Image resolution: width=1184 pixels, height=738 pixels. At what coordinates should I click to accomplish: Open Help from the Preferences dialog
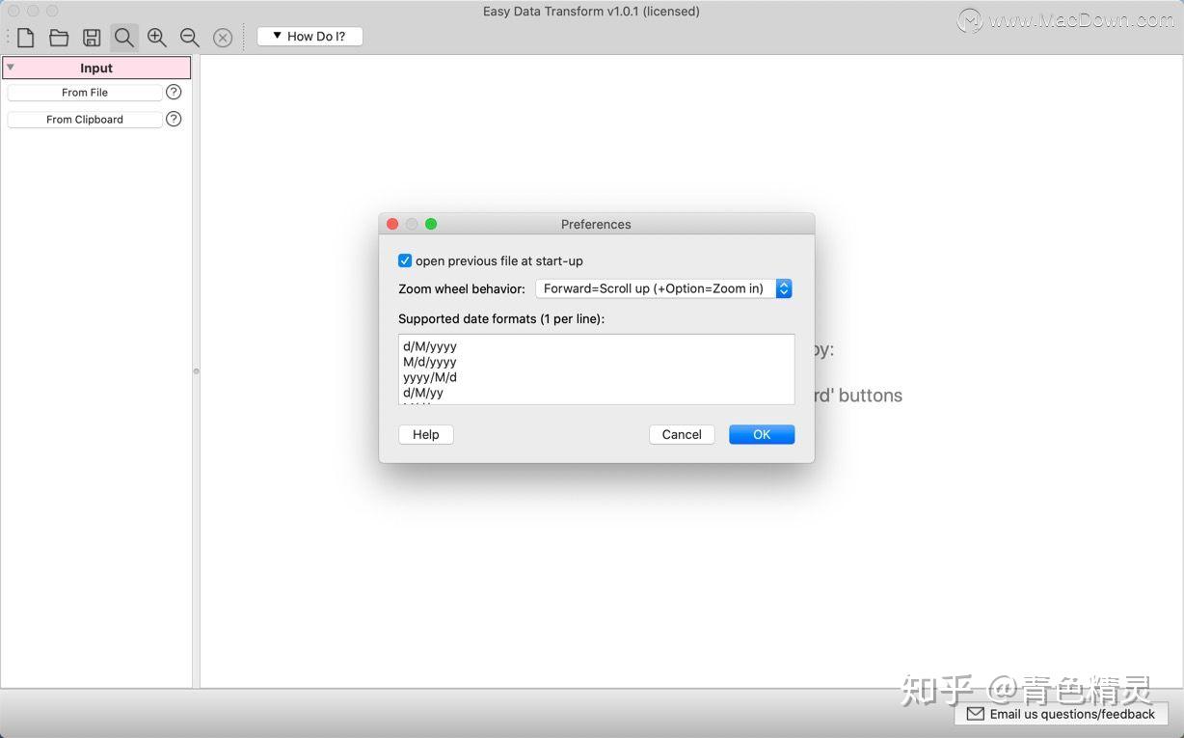point(425,434)
